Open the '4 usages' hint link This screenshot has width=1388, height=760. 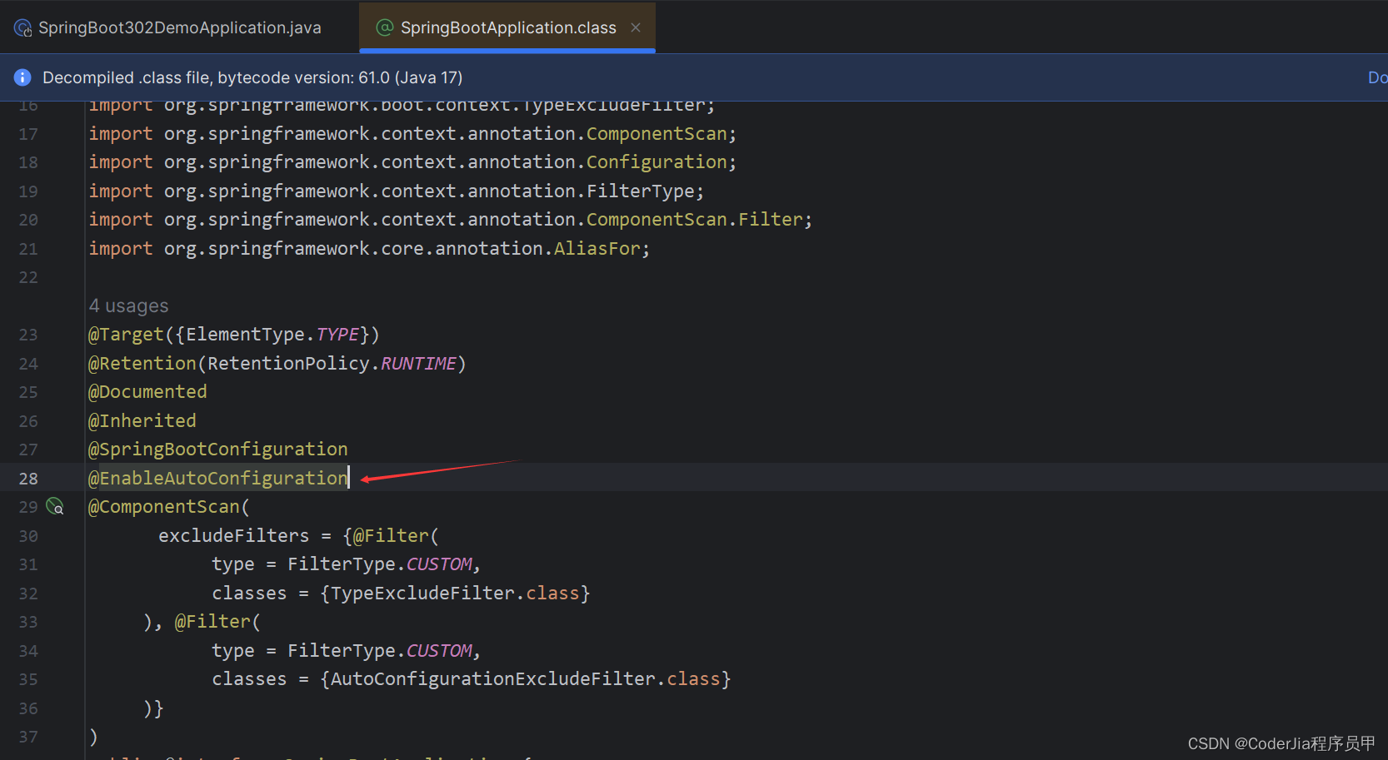point(128,306)
